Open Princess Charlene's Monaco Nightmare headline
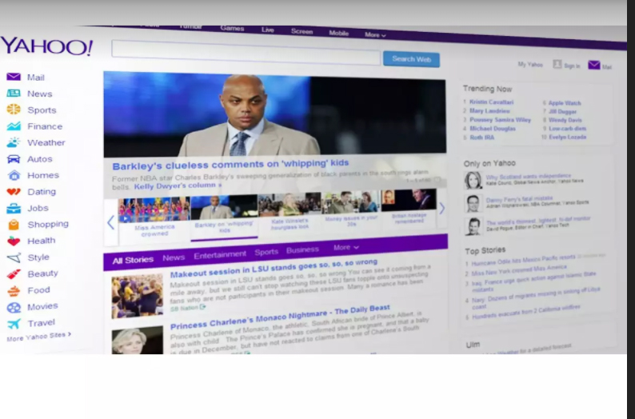635x419 pixels. point(280,317)
